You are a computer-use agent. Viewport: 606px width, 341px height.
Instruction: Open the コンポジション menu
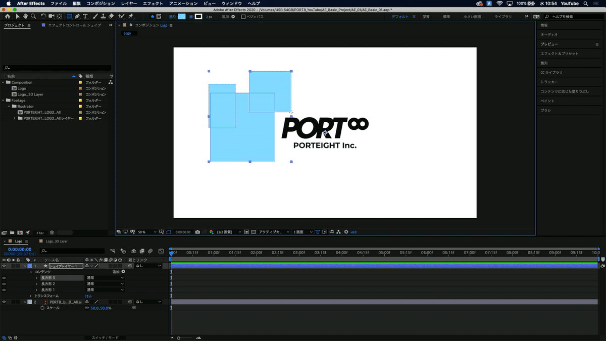[100, 4]
